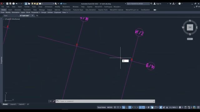Screen dimensions: 200x112
Task: Click the status bar customization hamburger icon
Action: [198, 107]
